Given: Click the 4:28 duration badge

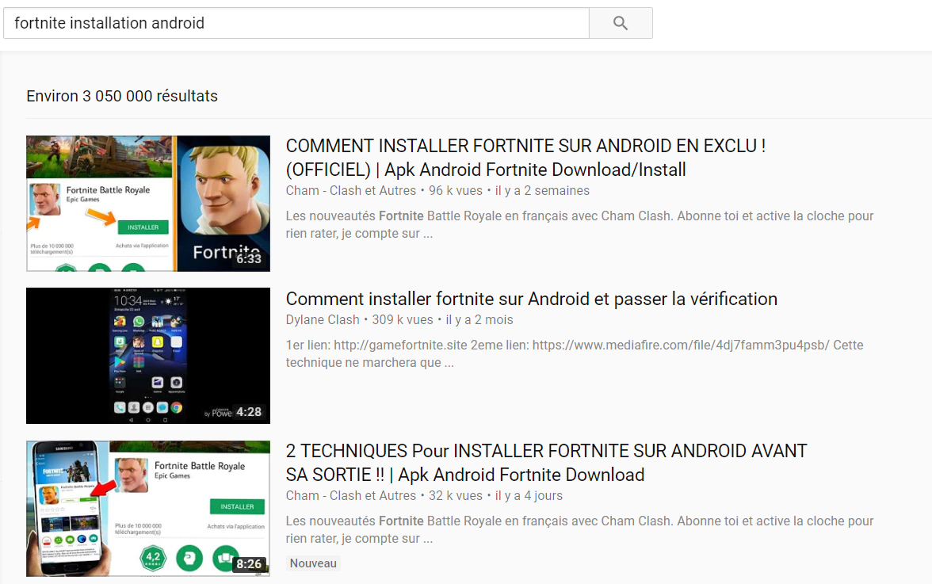Looking at the screenshot, I should tap(249, 412).
